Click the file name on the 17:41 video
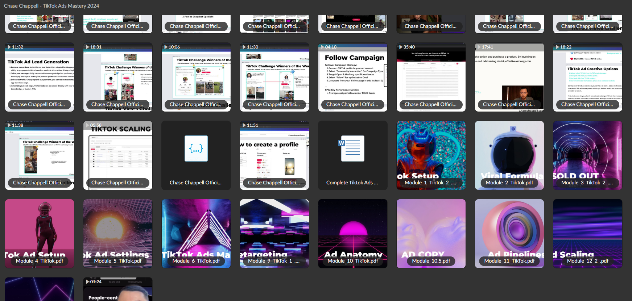Screen dimensions: 632x301 point(509,104)
